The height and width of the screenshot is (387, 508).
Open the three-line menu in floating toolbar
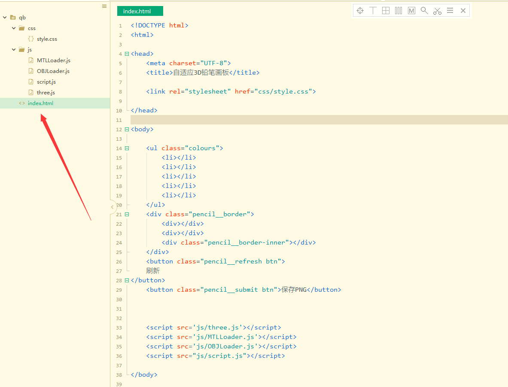pyautogui.click(x=450, y=11)
